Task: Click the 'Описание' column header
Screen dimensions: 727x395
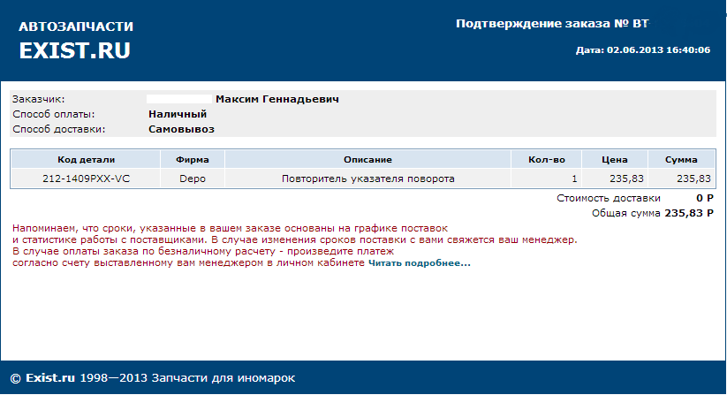Action: [367, 160]
